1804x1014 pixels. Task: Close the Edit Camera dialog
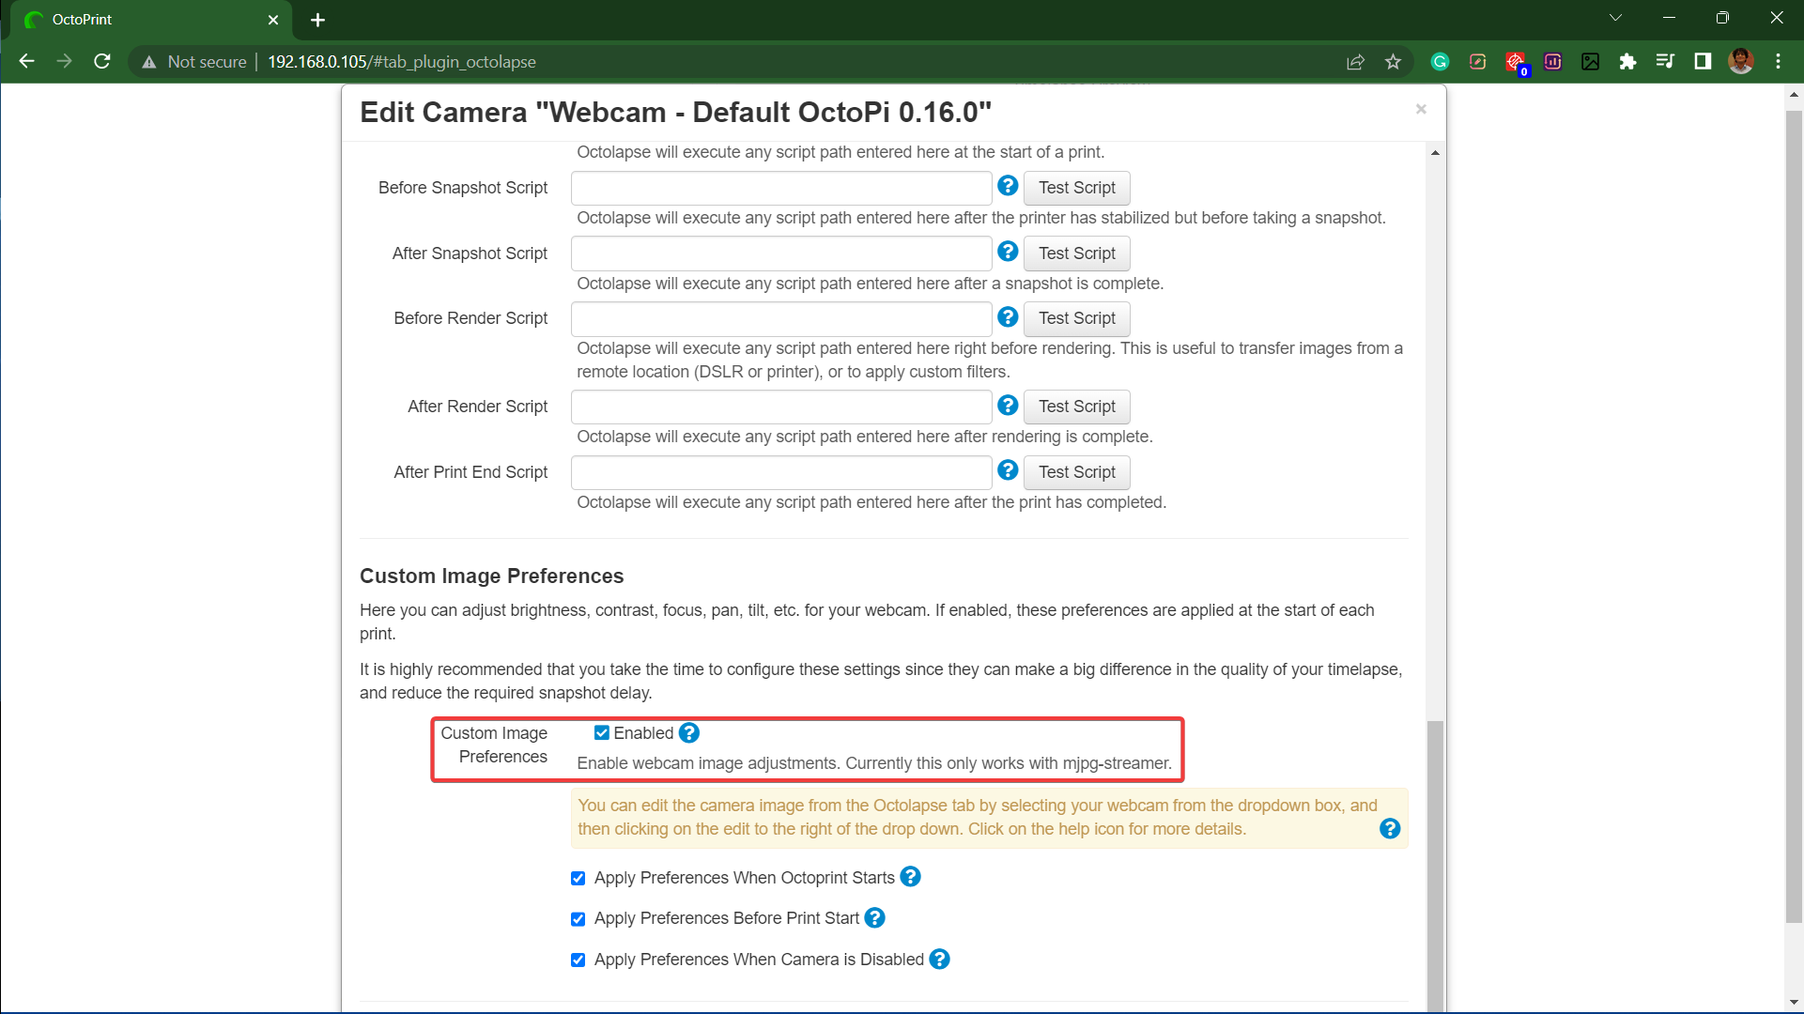[x=1421, y=110]
